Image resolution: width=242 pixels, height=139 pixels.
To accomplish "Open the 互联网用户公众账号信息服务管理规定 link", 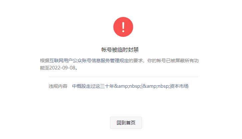I will tap(89, 61).
